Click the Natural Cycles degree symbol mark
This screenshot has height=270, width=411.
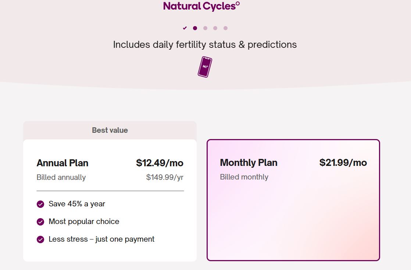pyautogui.click(x=237, y=4)
